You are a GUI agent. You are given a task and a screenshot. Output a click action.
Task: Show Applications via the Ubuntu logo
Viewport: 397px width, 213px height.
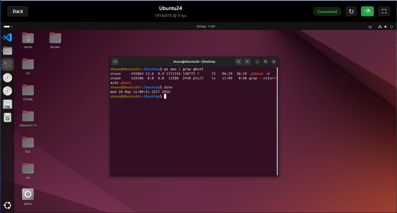8,205
